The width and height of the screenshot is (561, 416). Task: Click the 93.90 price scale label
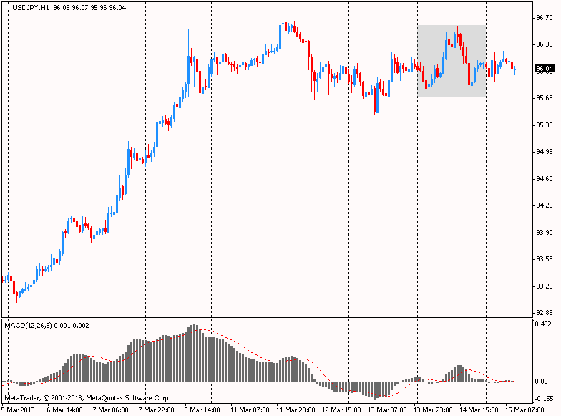click(x=544, y=232)
